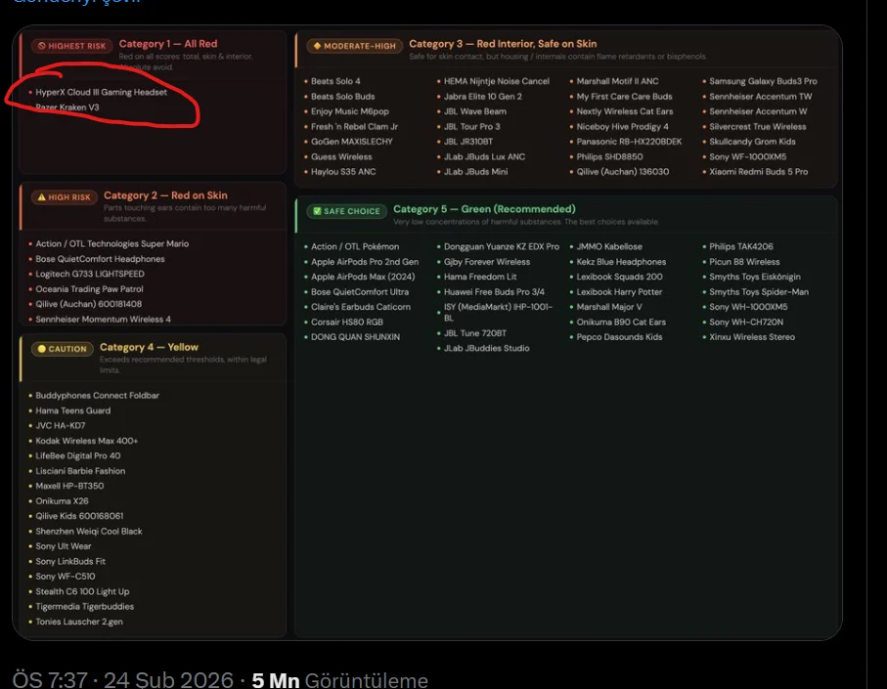
Task: Click 'Jabra Elite 10 Gen 2' item
Action: (x=482, y=97)
